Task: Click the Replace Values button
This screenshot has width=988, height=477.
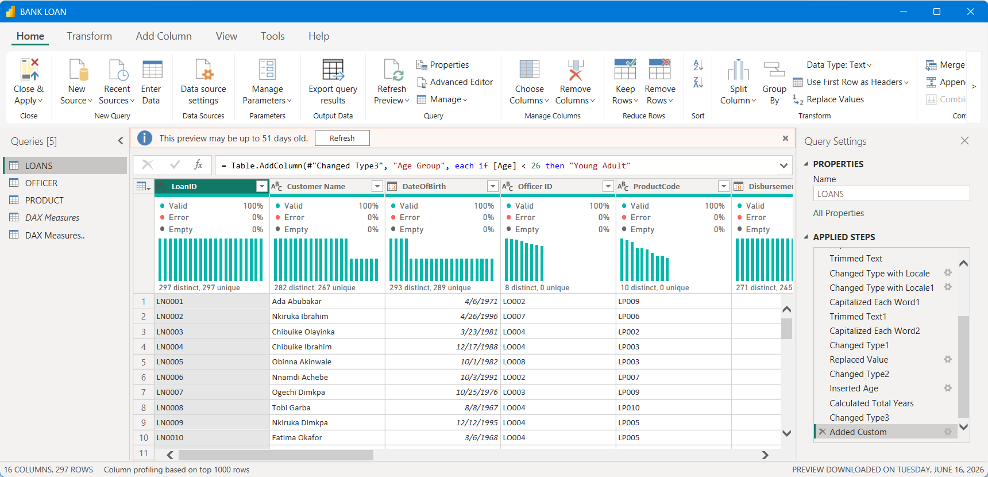Action: click(x=828, y=99)
